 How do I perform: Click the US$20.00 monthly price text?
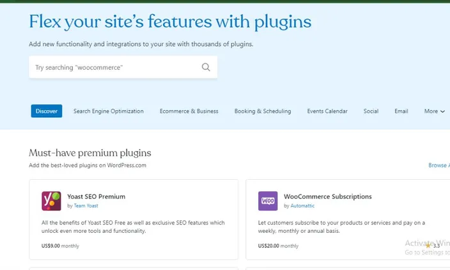278,246
